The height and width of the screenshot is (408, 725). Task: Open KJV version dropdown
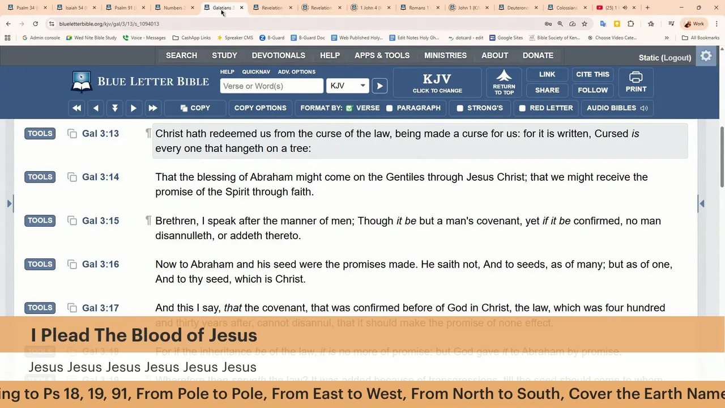(348, 86)
